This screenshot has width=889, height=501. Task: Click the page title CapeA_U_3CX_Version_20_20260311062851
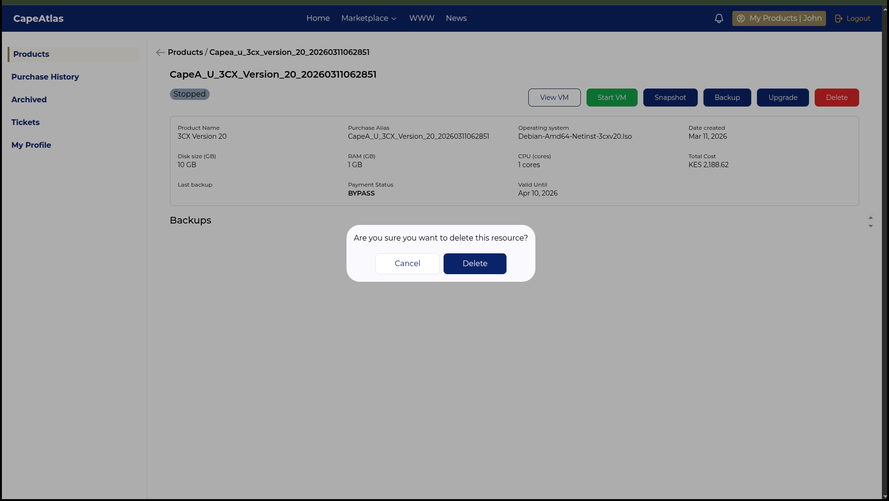(x=273, y=74)
